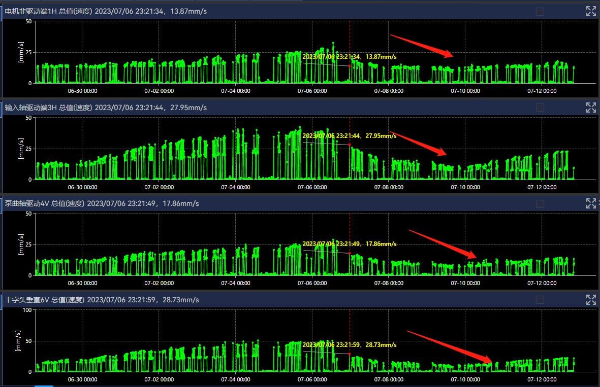This screenshot has width=600, height=387.
Task: Tick the checkbox in 电机非驱动端1H header
Action: pyautogui.click(x=540, y=11)
